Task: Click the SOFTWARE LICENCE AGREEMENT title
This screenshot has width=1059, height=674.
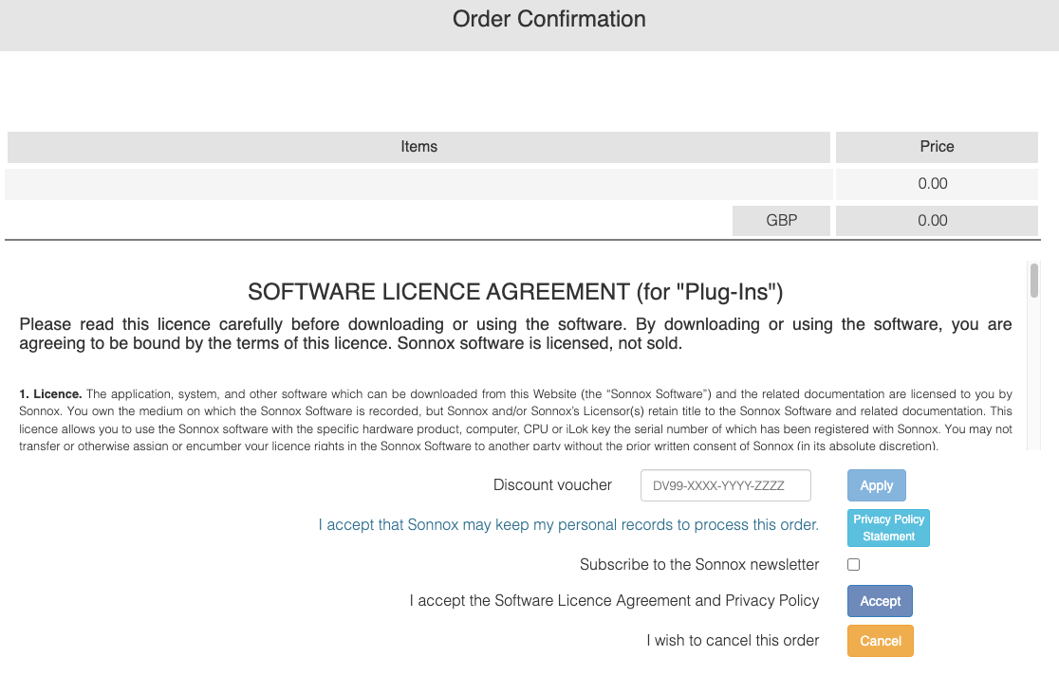Action: (515, 292)
